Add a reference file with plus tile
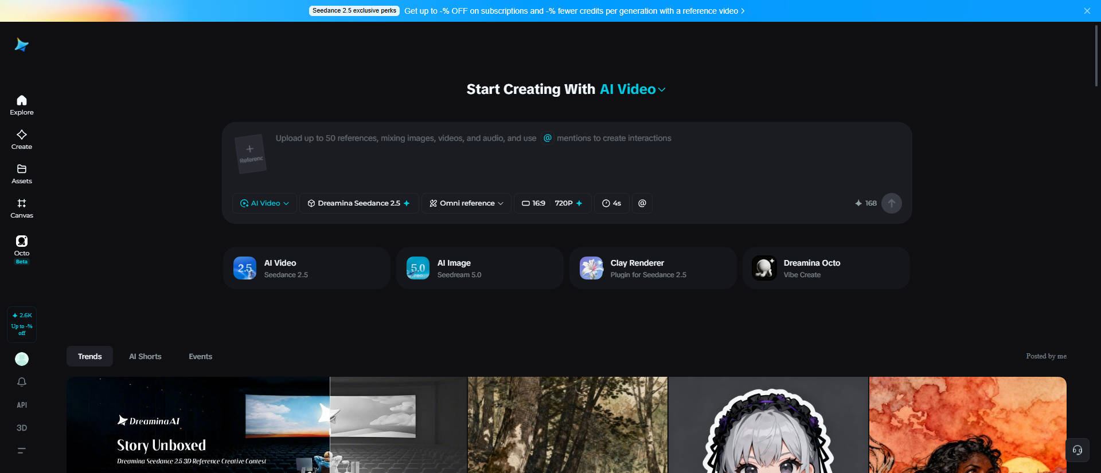This screenshot has width=1101, height=473. click(x=251, y=153)
